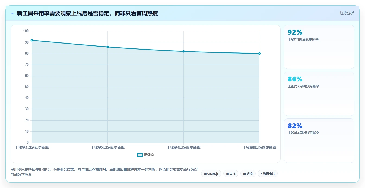Click the 数据卡片 tag button
This screenshot has height=188, width=365.
(x=268, y=174)
